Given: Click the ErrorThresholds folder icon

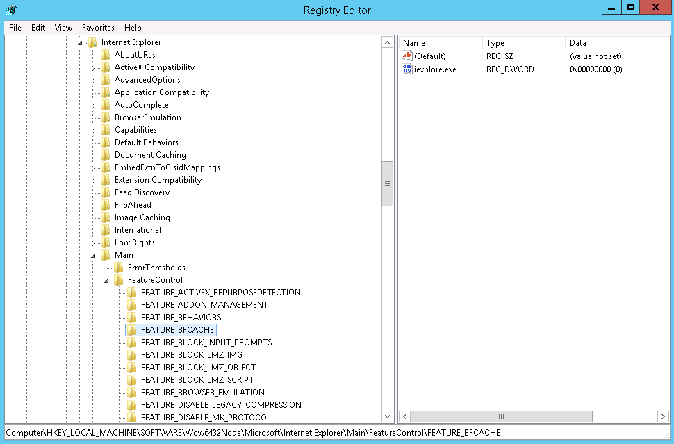Looking at the screenshot, I should pyautogui.click(x=119, y=267).
